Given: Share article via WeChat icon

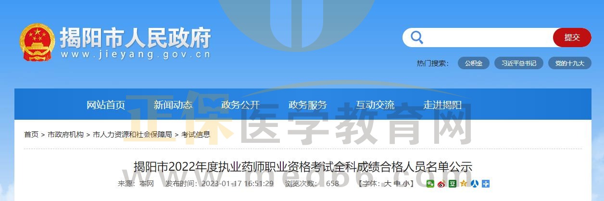Looking at the screenshot, I should (x=430, y=184).
